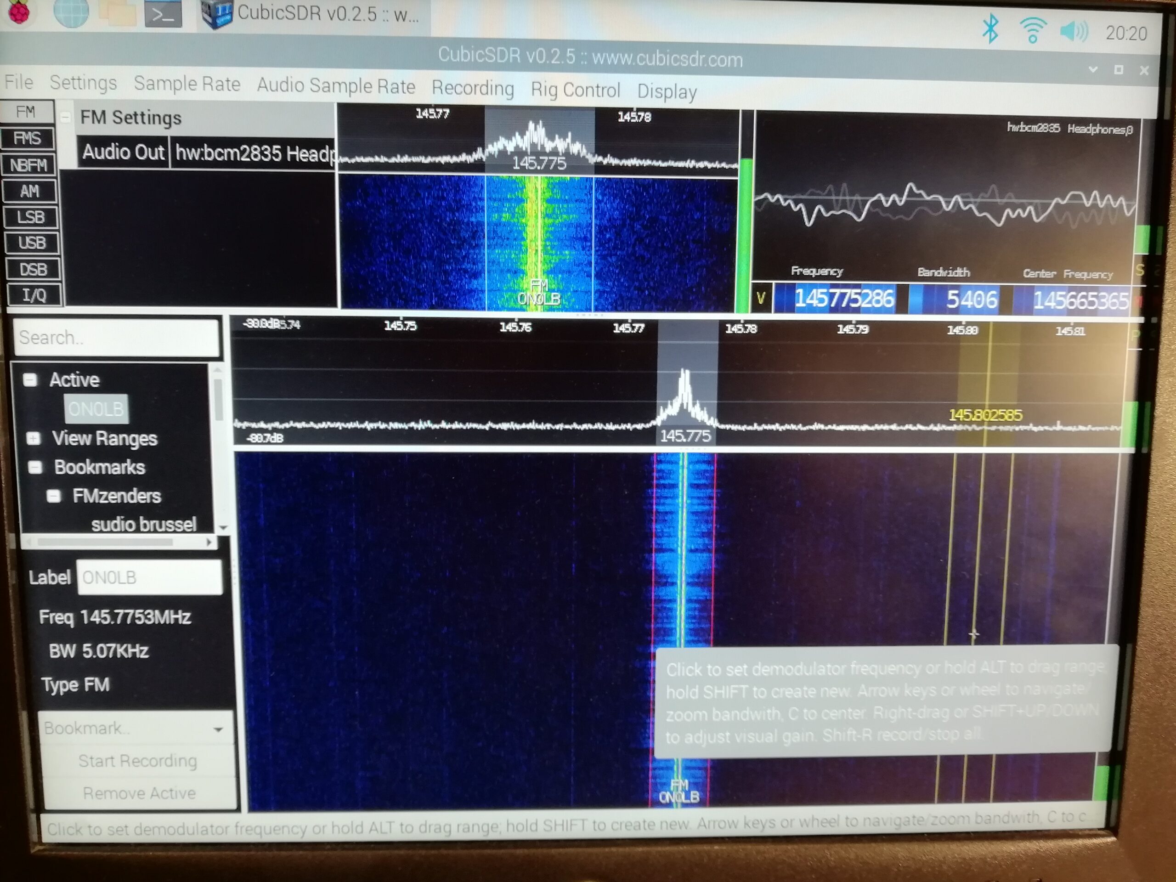Open the Sample Rate menu

click(x=187, y=84)
